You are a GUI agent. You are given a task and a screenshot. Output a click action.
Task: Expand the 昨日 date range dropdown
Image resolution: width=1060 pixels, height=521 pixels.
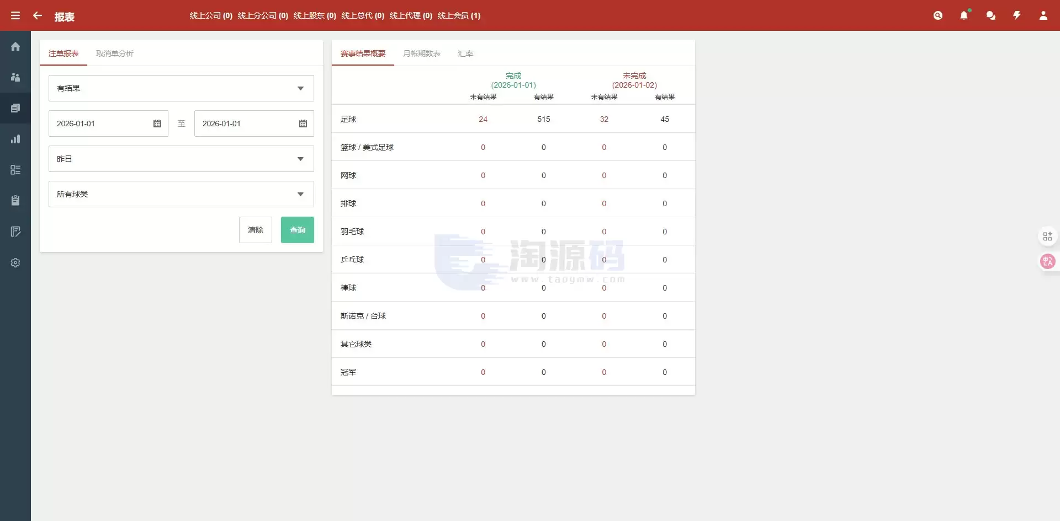click(x=181, y=159)
